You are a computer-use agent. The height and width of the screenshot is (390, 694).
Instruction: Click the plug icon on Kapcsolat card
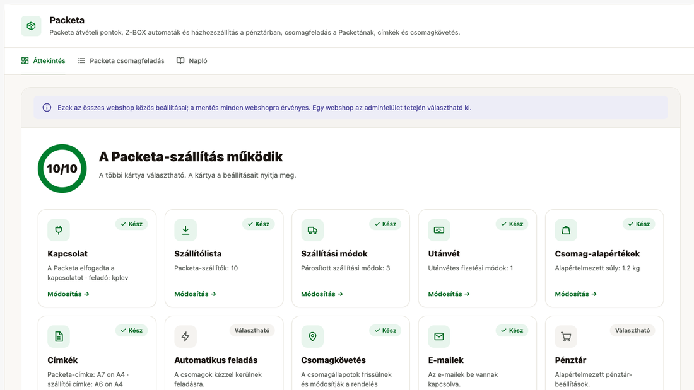tap(59, 230)
